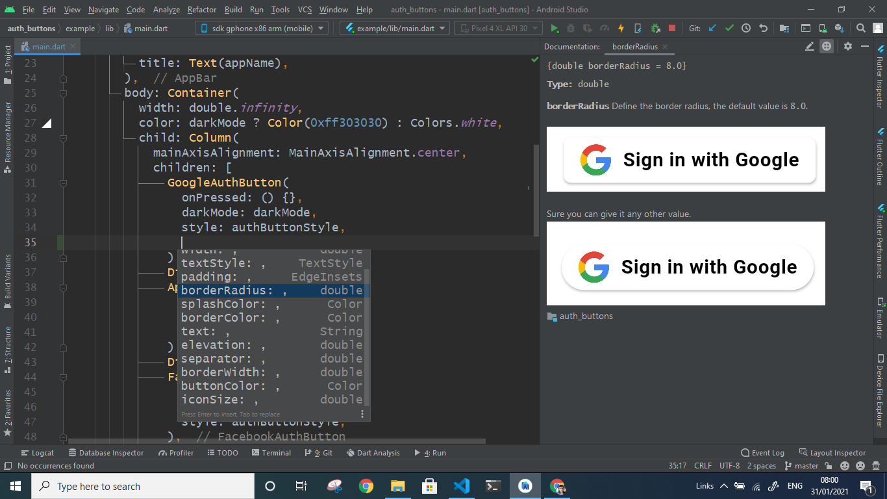Stop the running app with the red square
This screenshot has height=499, width=887.
672,28
